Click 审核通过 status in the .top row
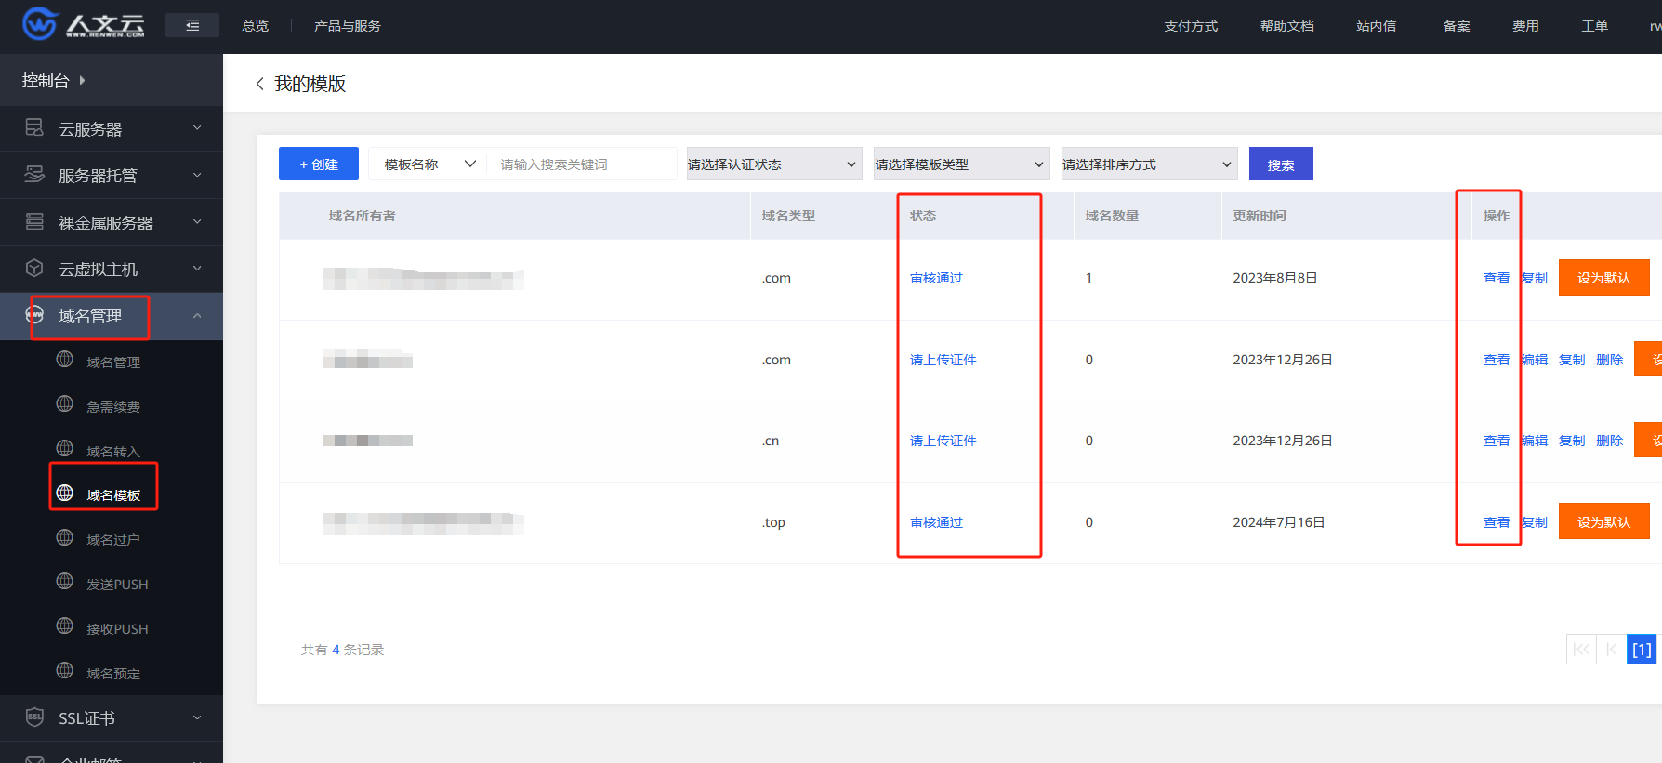Screen dimensions: 1662x763 click(937, 522)
